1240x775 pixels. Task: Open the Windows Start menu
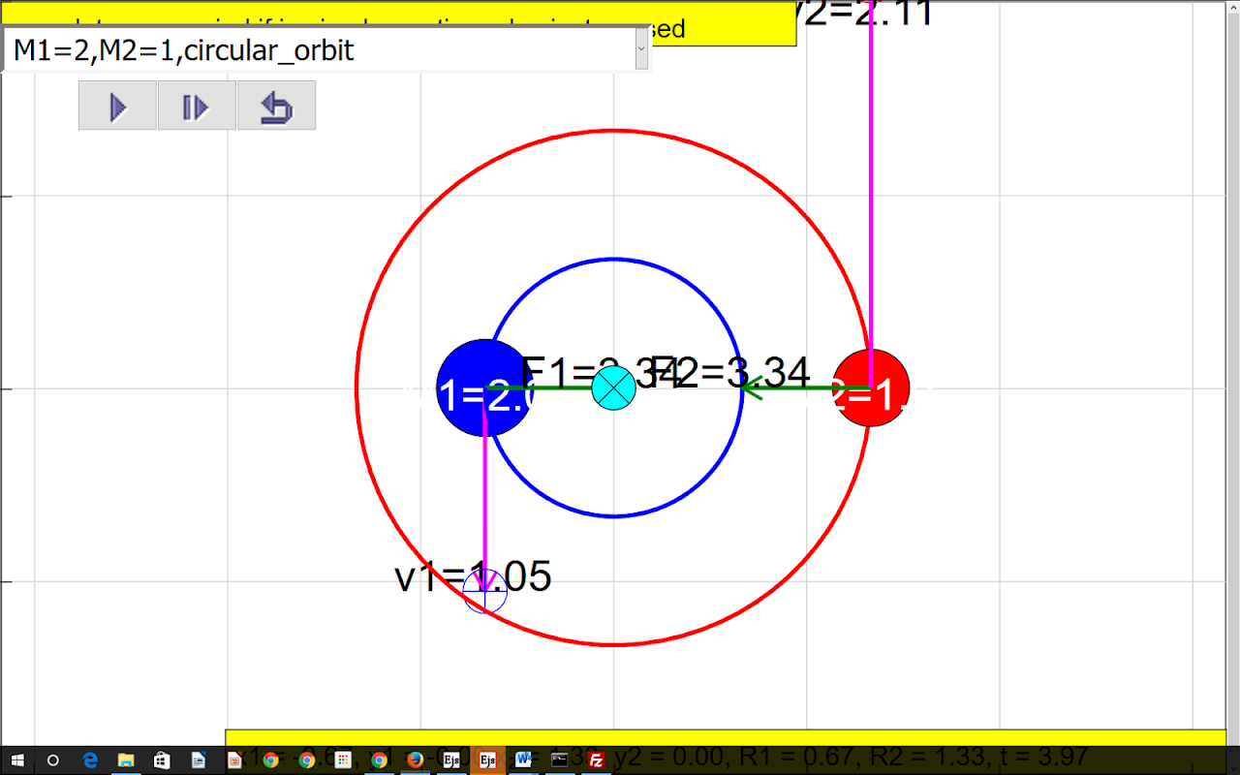point(17,760)
